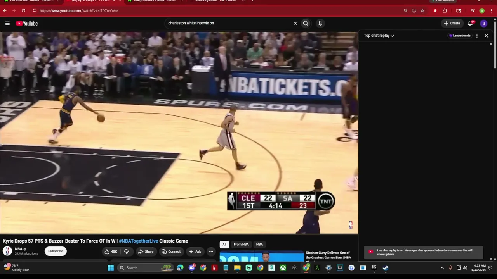Open Steam from the taskbar
The image size is (497, 279).
pos(386,268)
